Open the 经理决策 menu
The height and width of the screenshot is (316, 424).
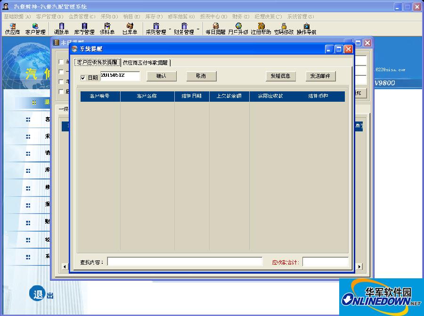(268, 16)
